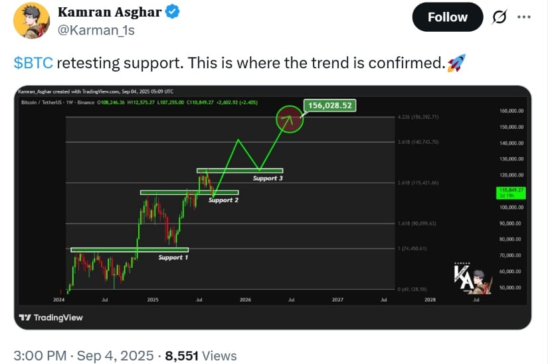Screen dimensions: 548x364
Task: Click the Support 1 zone label
Action: [173, 257]
